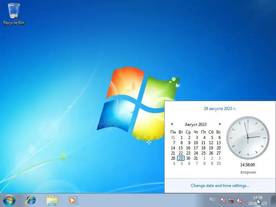Click the Пн weekday column header
This screenshot has width=276, height=207.
coord(173,132)
